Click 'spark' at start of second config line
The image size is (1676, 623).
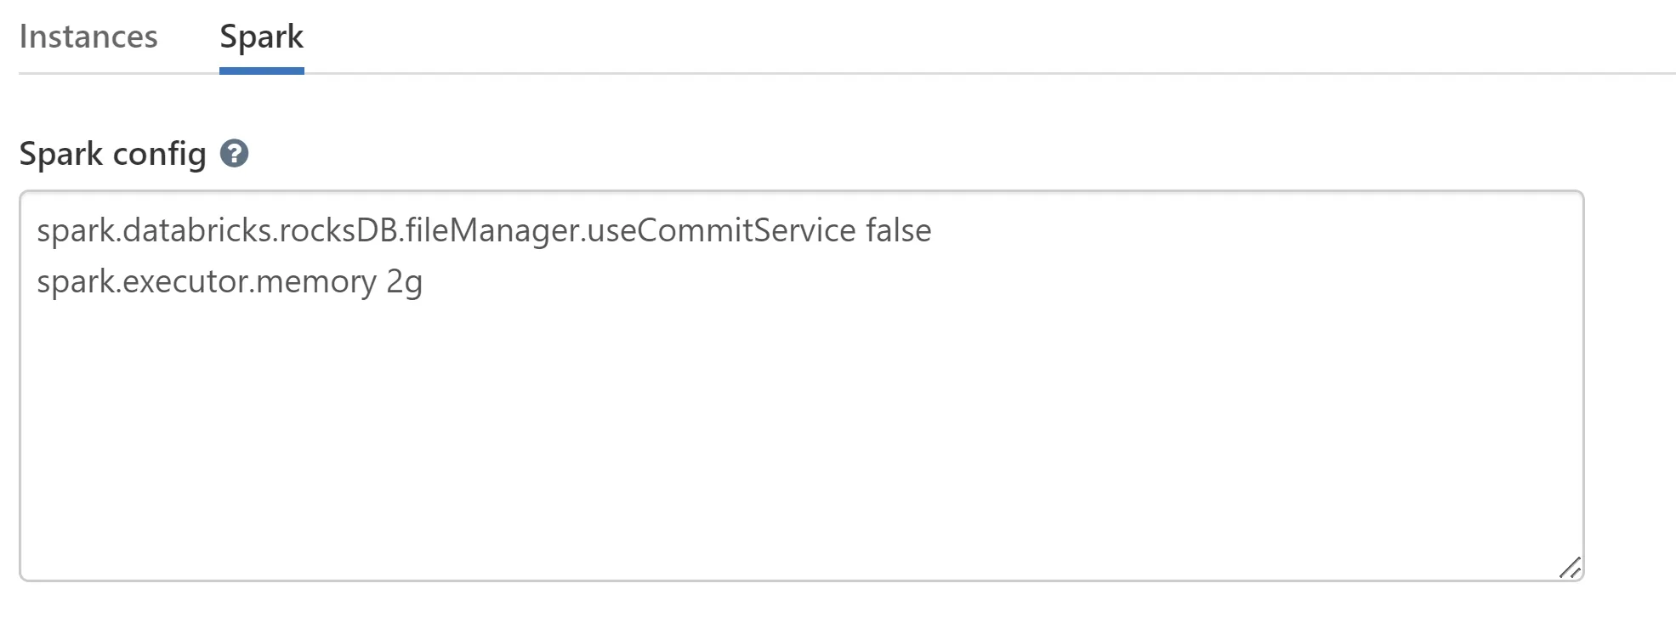[75, 282]
